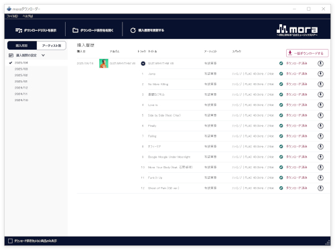Show the download list via toolbar

(36, 30)
